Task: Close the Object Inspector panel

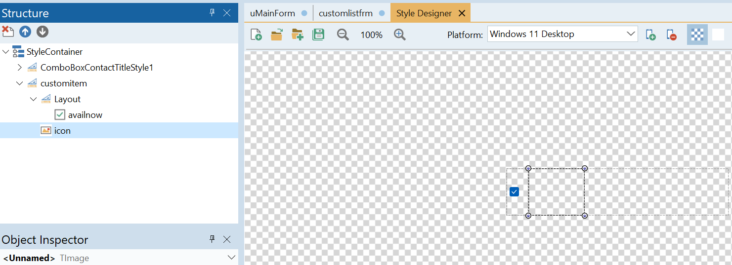Action: click(227, 239)
